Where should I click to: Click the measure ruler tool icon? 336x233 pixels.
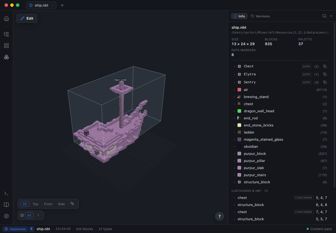(x=72, y=204)
